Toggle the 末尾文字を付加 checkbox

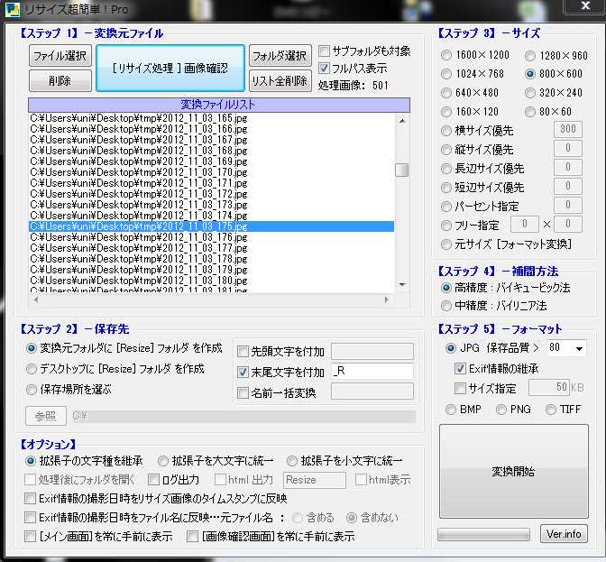click(x=243, y=371)
